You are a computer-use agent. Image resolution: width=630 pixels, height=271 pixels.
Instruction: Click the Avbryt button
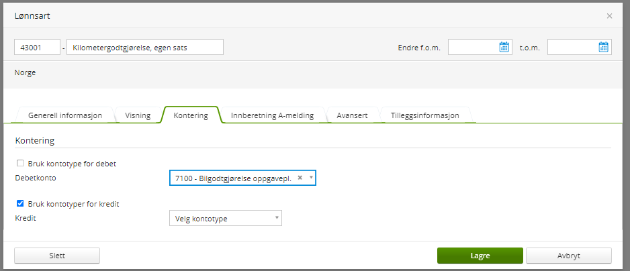(568, 256)
